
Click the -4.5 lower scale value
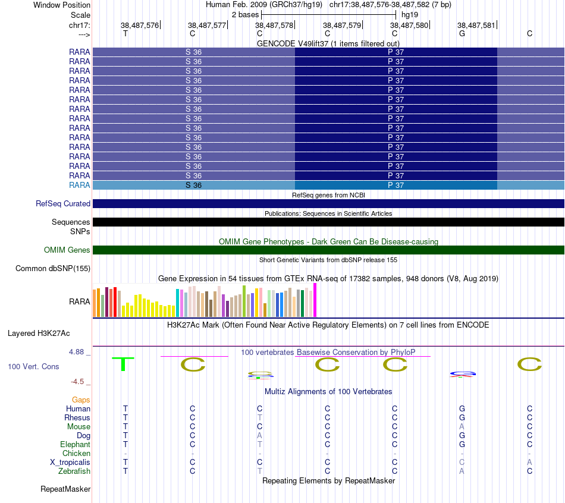click(77, 382)
